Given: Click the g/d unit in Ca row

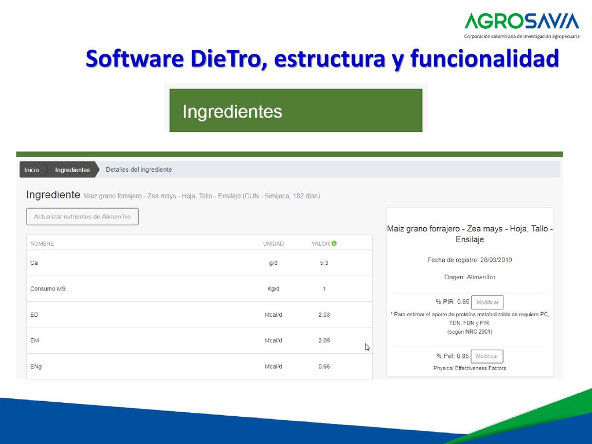Looking at the screenshot, I should (x=273, y=263).
